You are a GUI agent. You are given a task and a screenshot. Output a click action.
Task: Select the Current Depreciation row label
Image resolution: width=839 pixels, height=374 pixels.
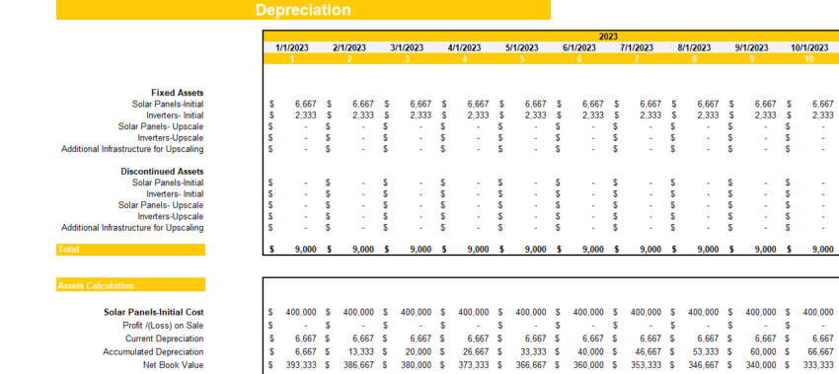pyautogui.click(x=165, y=339)
